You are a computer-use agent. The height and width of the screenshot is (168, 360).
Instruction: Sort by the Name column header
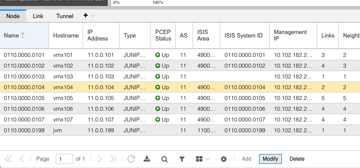pyautogui.click(x=24, y=35)
